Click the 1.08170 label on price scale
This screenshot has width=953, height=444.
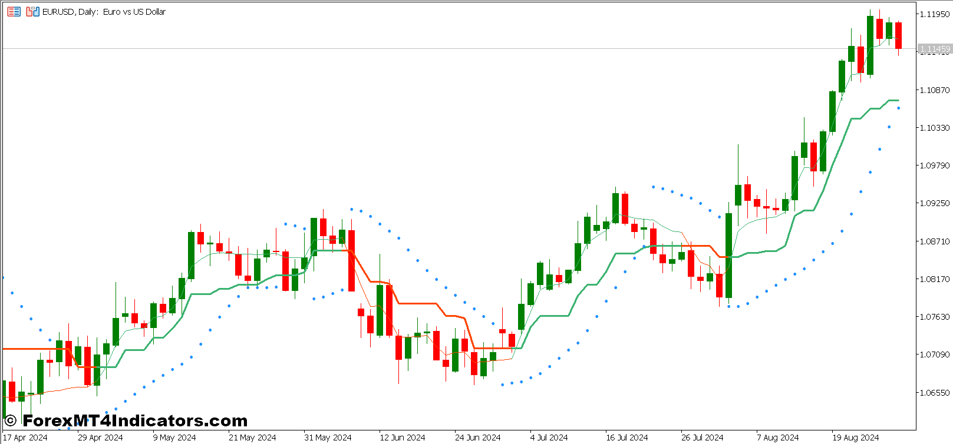click(935, 279)
